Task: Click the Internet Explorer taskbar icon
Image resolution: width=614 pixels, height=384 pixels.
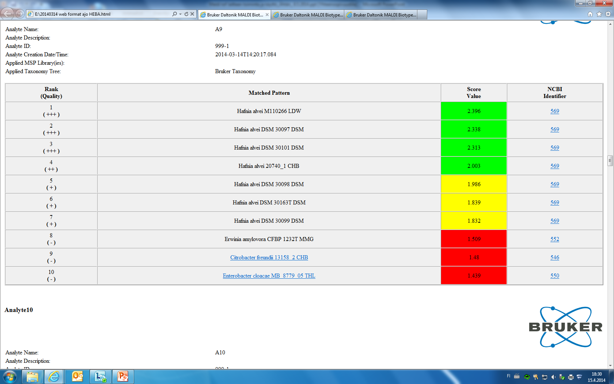Action: click(54, 377)
